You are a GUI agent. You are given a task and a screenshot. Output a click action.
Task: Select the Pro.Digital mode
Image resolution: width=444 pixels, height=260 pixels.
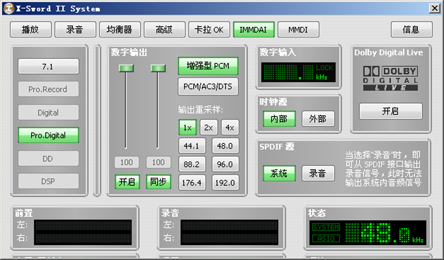tap(48, 135)
